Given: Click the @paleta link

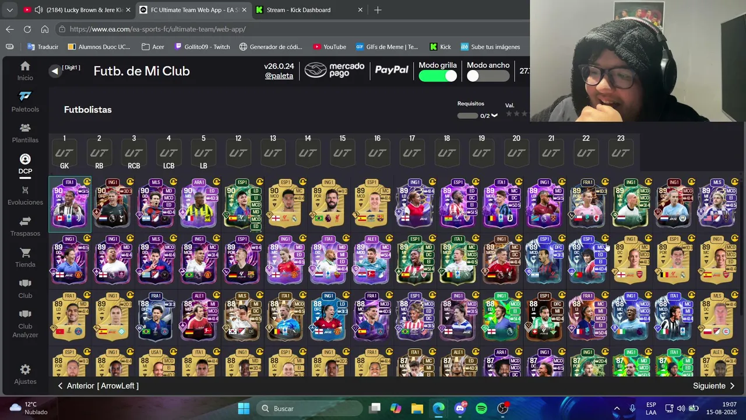Looking at the screenshot, I should tap(279, 76).
